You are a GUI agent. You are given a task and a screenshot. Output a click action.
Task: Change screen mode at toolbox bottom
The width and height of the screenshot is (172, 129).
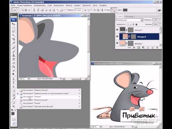pos(14,124)
